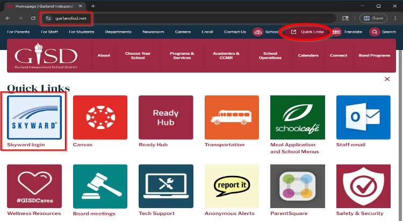
Task: Click the Meal Application and School Menus link
Action: pos(294,148)
